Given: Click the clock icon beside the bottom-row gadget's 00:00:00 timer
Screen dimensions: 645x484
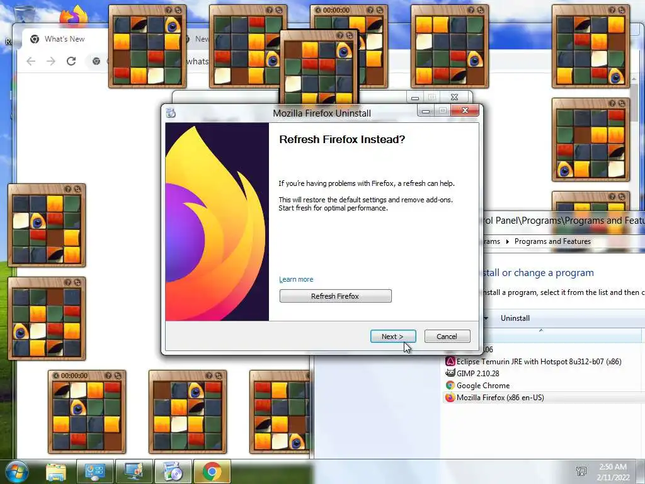Looking at the screenshot, I should [x=56, y=376].
